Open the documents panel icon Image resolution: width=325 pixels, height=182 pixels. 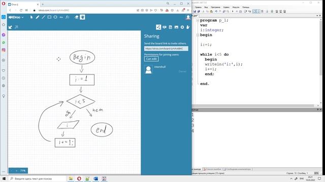(x=171, y=27)
